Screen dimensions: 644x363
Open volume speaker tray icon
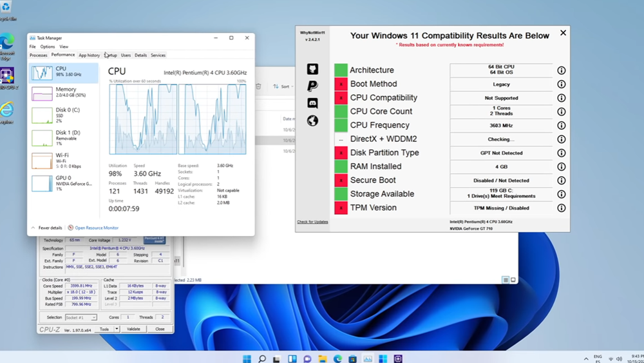(619, 359)
